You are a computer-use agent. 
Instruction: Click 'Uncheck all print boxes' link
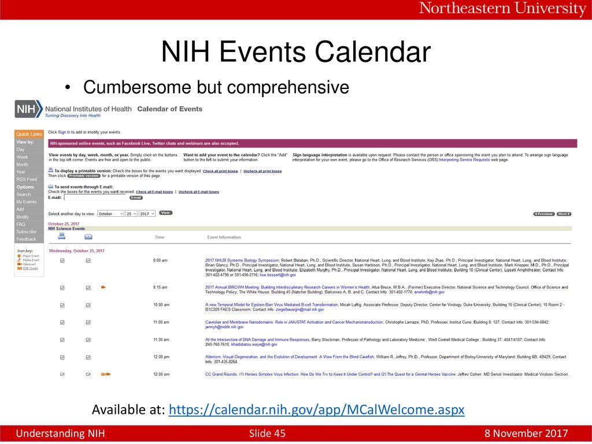click(x=262, y=171)
